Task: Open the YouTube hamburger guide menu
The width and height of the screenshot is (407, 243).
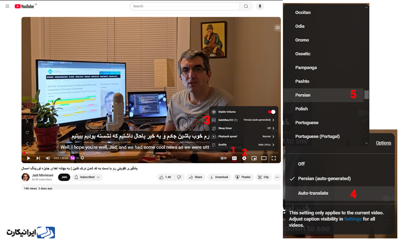Action: pyautogui.click(x=7, y=6)
